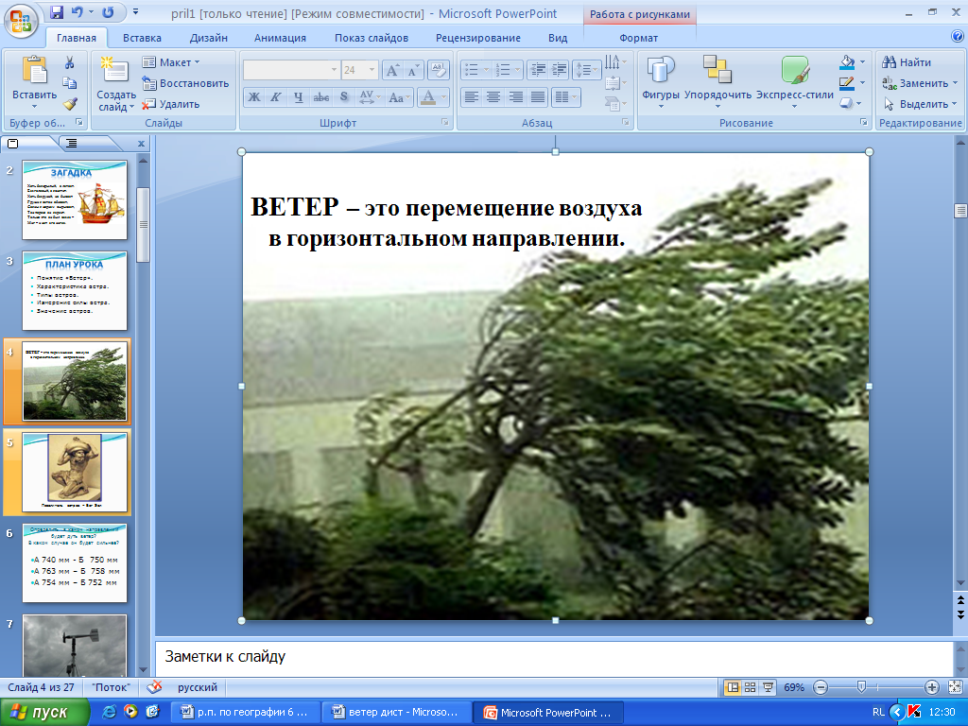Open PowerPoint help question mark

click(958, 37)
